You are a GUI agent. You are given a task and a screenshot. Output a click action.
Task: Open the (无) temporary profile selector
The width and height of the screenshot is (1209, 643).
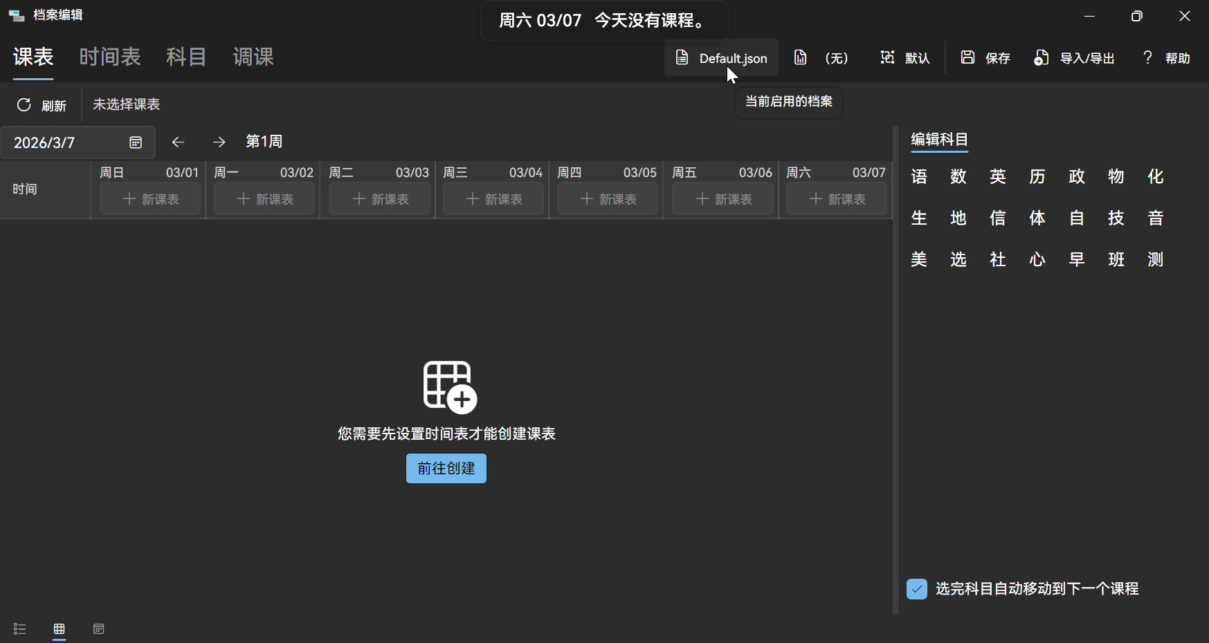click(x=821, y=58)
